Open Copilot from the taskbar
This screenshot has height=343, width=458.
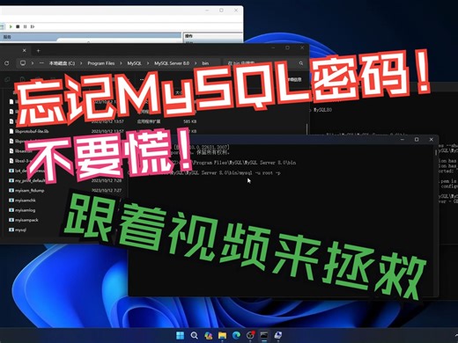(208, 335)
